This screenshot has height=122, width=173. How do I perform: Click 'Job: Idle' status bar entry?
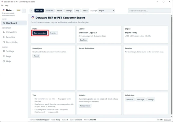pos(160,120)
